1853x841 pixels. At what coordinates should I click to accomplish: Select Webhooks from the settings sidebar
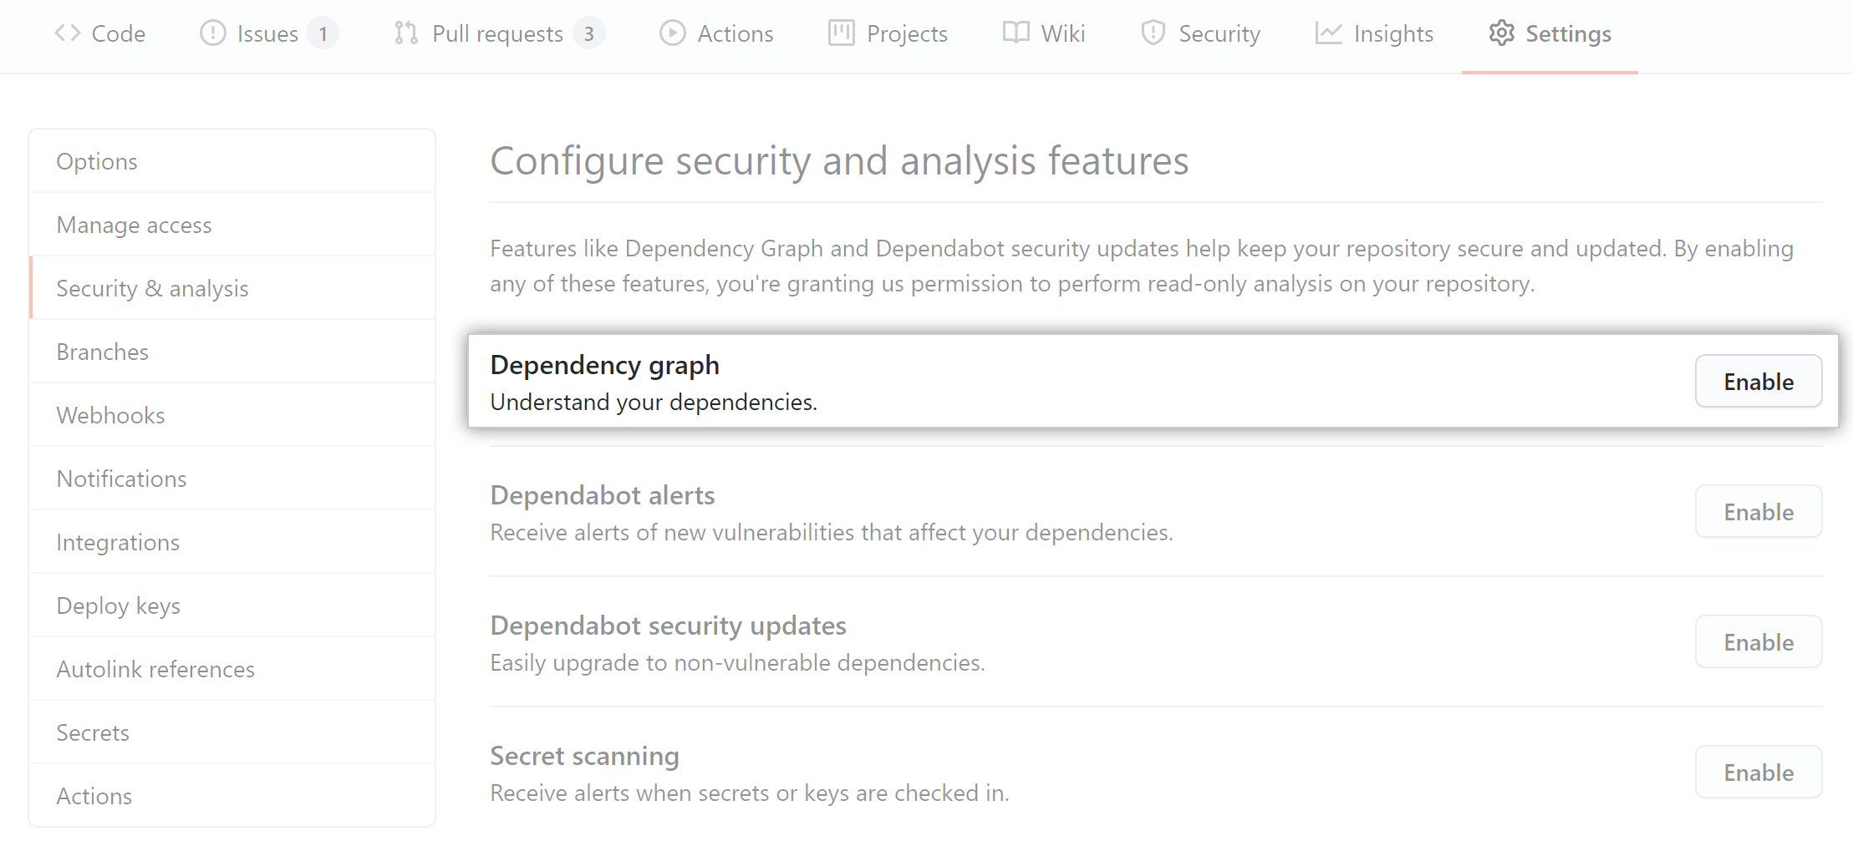[110, 415]
